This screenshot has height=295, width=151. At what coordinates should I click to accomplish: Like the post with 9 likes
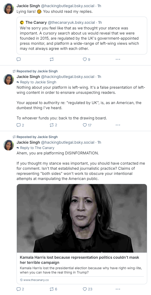(86, 60)
